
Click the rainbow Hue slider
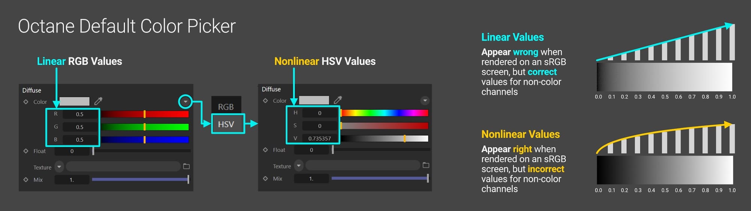tap(385, 113)
